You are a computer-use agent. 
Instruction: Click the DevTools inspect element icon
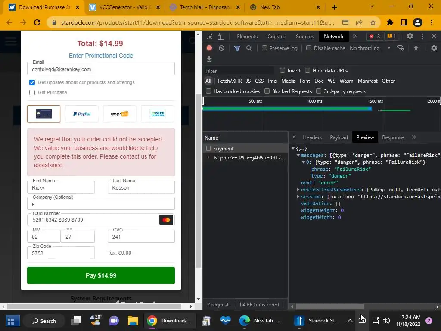209,36
